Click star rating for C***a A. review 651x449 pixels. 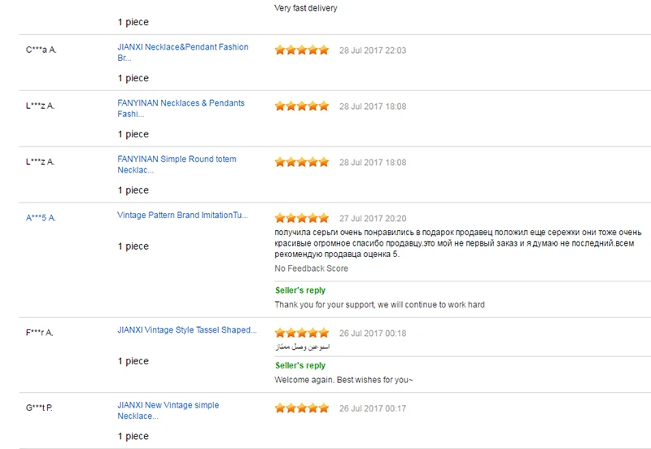[x=302, y=50]
